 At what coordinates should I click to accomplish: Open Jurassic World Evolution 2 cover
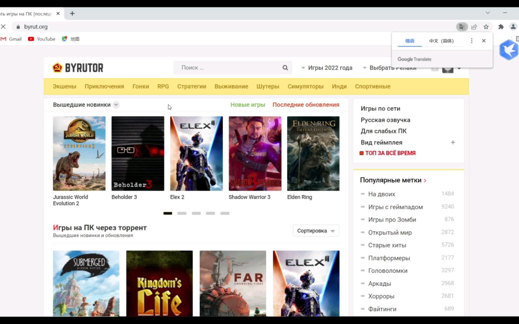point(79,153)
